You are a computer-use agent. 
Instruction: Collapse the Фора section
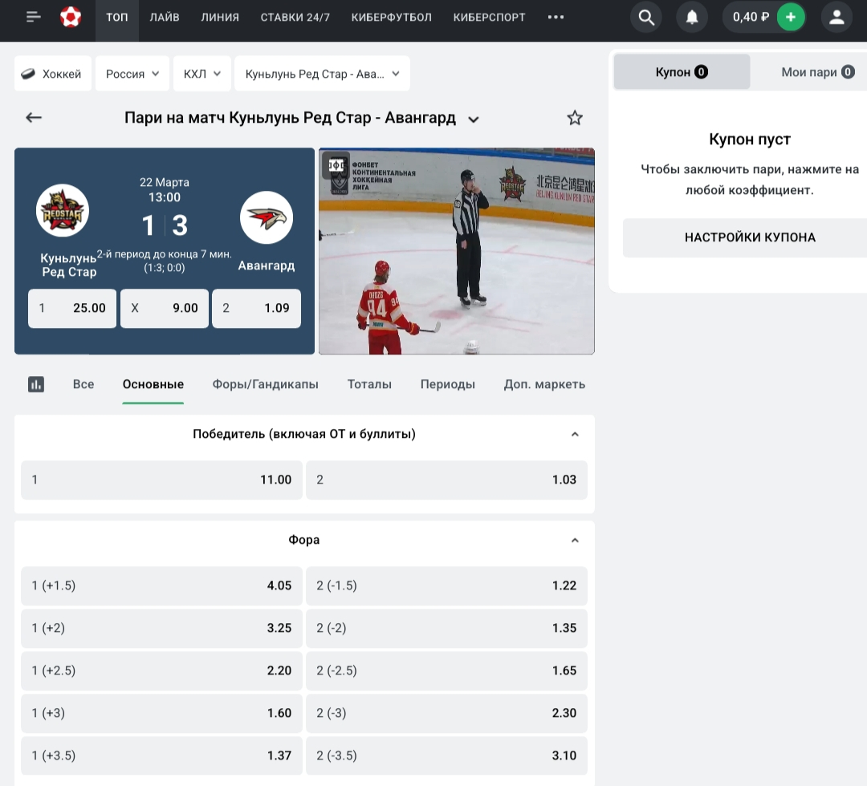(x=575, y=541)
